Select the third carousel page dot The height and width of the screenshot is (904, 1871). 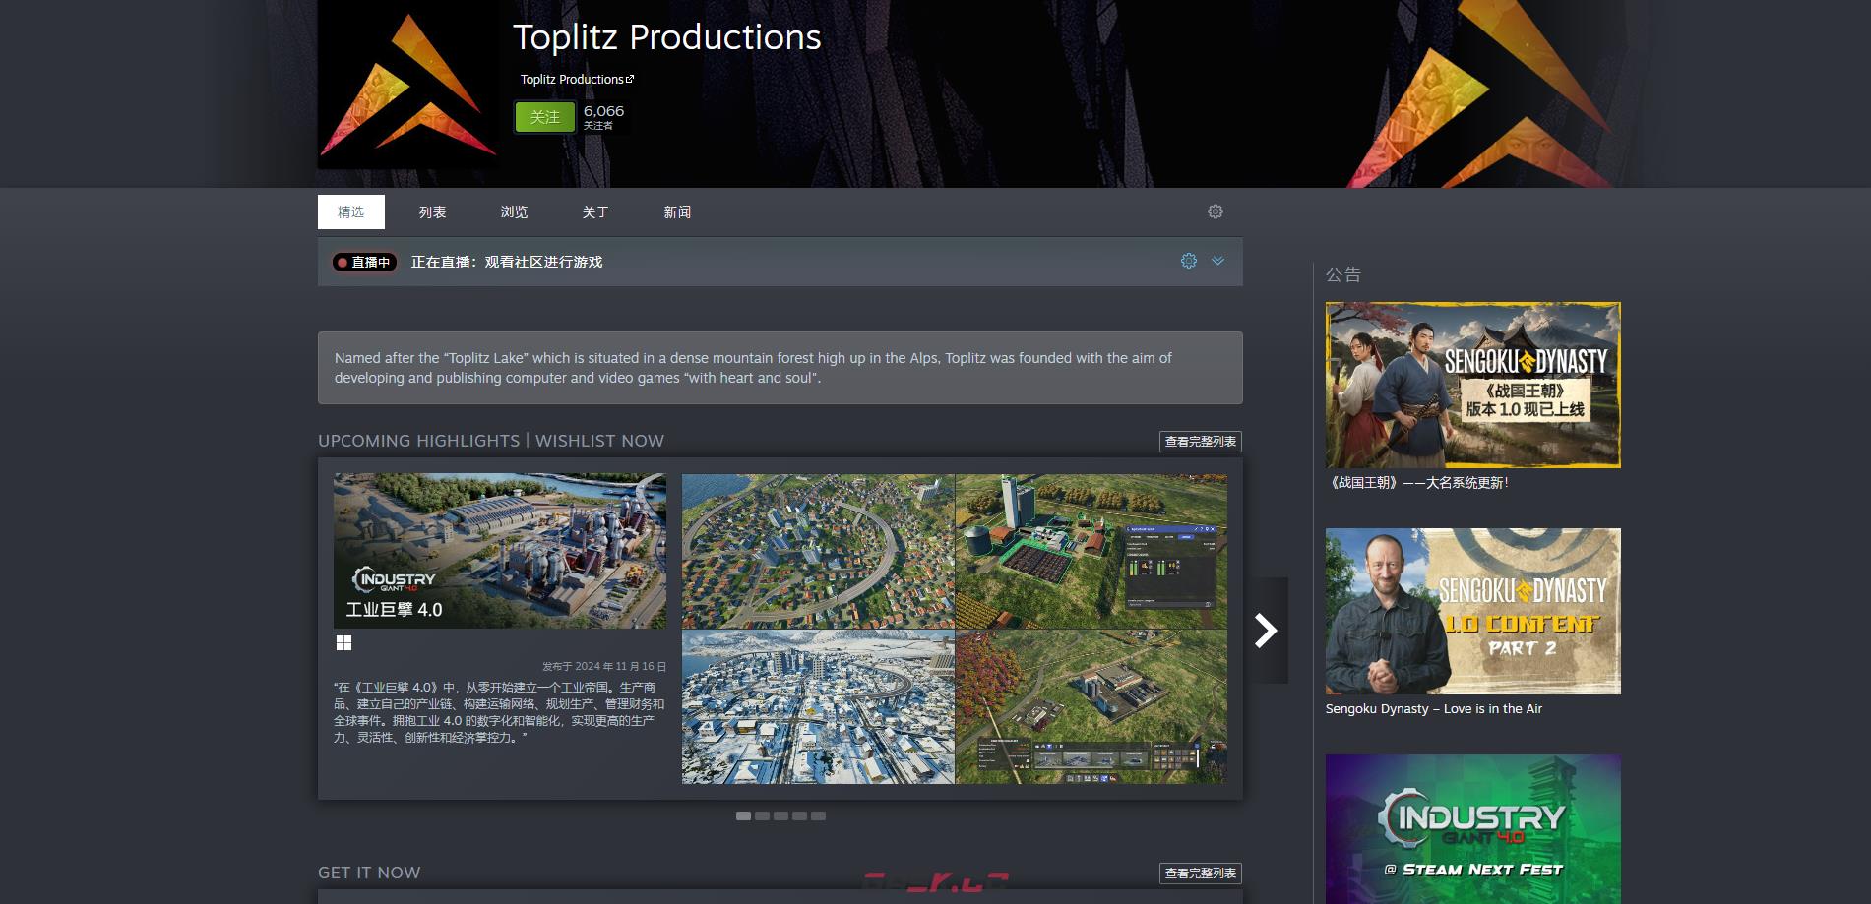780,816
